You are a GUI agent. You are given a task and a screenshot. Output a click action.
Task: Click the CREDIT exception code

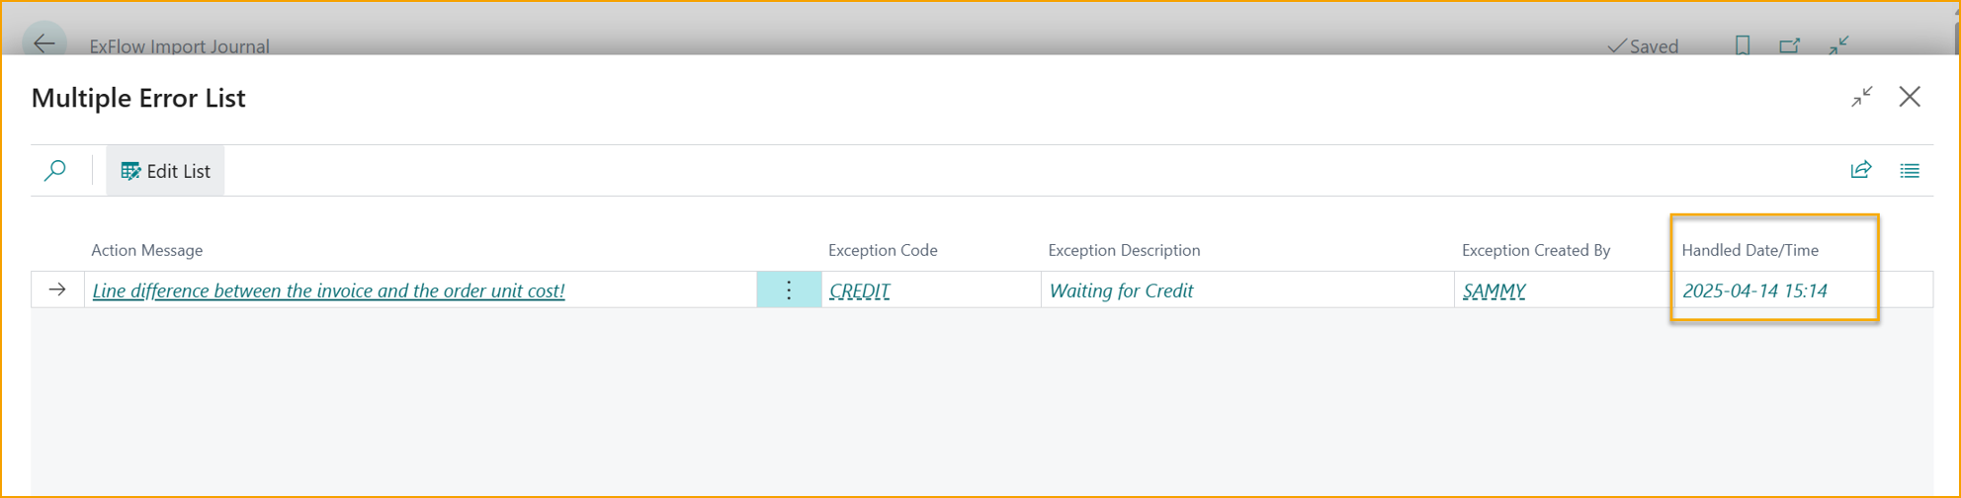pos(859,290)
